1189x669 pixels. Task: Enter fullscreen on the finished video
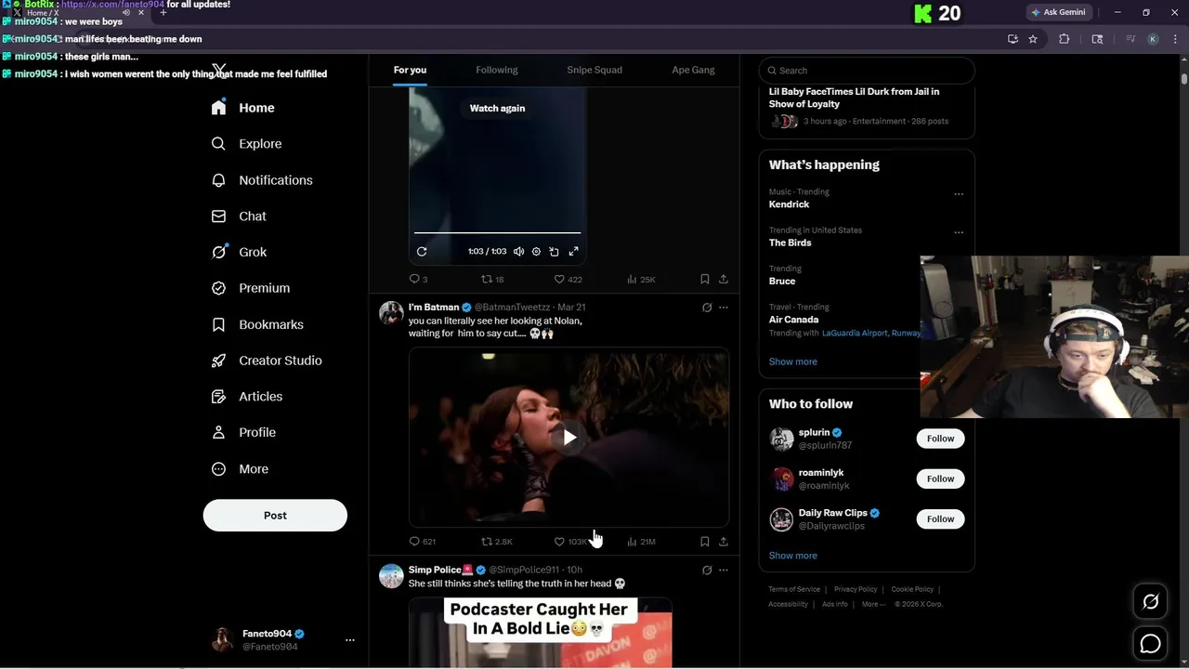click(x=573, y=252)
